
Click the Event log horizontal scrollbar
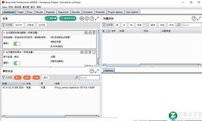[x=35, y=116]
